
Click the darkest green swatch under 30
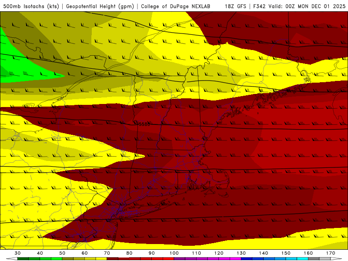[x=23, y=259]
